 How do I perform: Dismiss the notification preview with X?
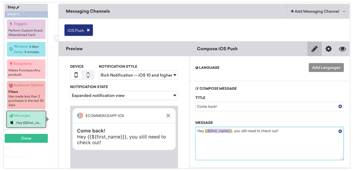point(168,116)
